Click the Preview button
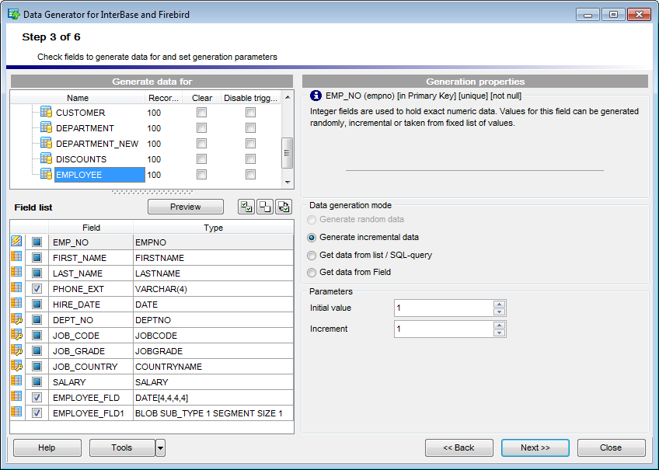The width and height of the screenshot is (659, 470). click(185, 207)
